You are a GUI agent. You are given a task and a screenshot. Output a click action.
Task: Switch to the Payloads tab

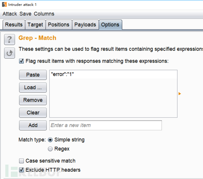coord(85,25)
